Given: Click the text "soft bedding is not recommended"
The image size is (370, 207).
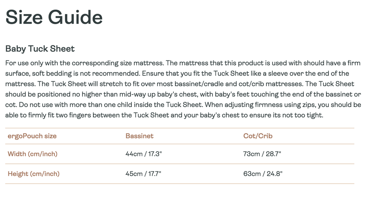Looking at the screenshot, I should [76, 73].
